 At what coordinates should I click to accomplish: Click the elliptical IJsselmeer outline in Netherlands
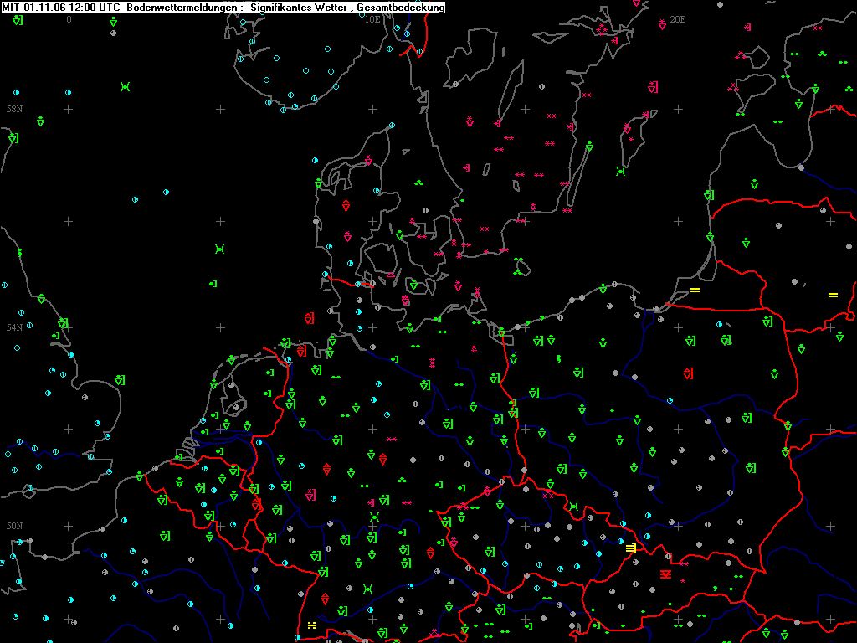[237, 406]
